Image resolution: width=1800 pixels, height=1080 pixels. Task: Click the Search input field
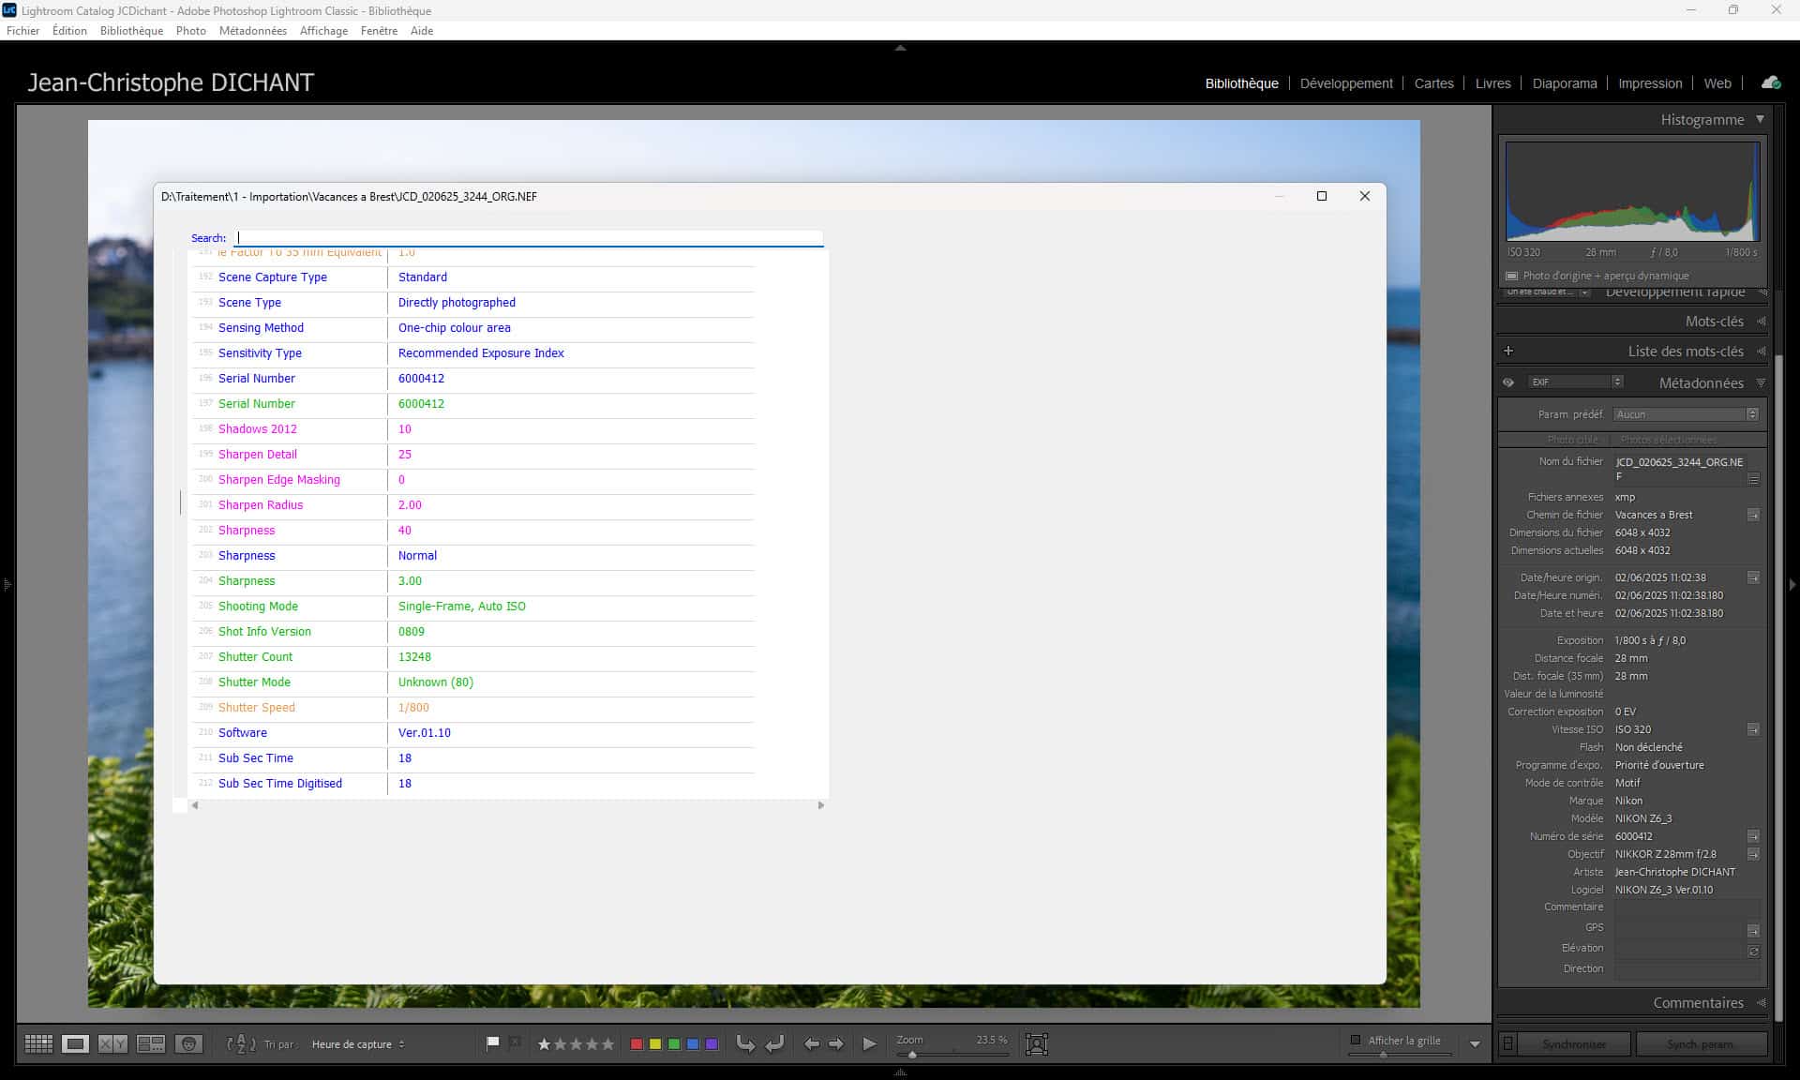coord(529,238)
